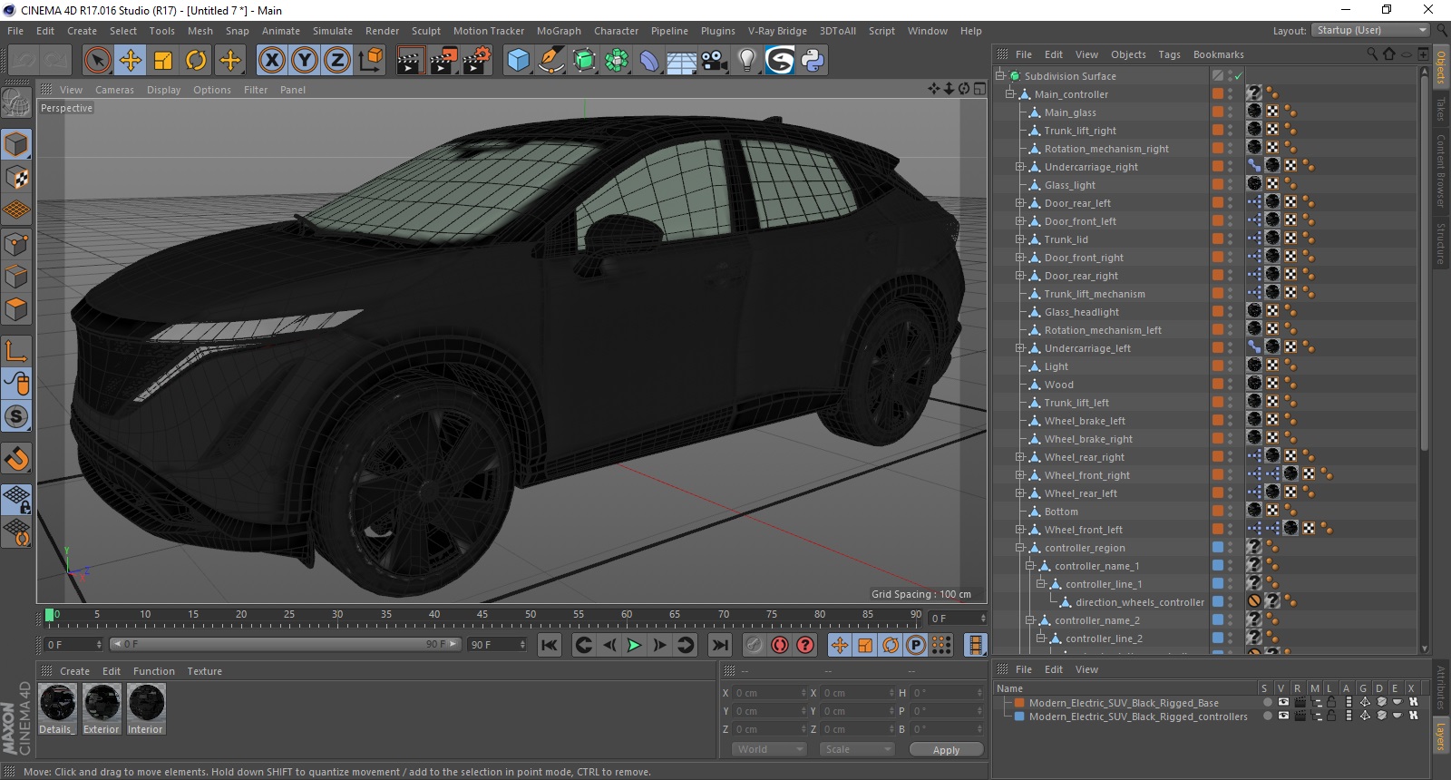Toggle visibility of Rigged_Base layer
Viewport: 1451px width, 780px height.
tap(1283, 702)
